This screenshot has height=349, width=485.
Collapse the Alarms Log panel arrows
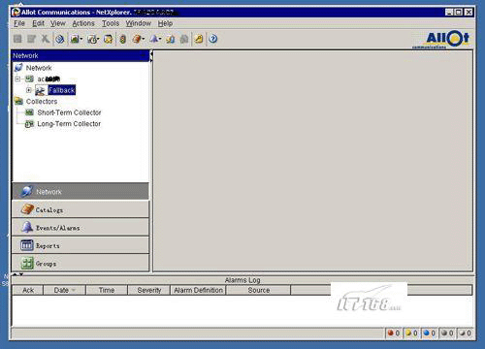point(17,274)
